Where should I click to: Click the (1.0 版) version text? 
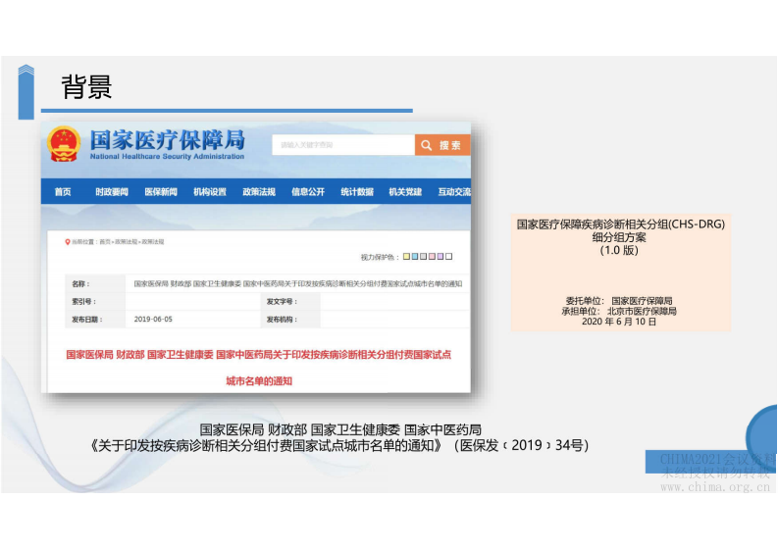pos(619,250)
